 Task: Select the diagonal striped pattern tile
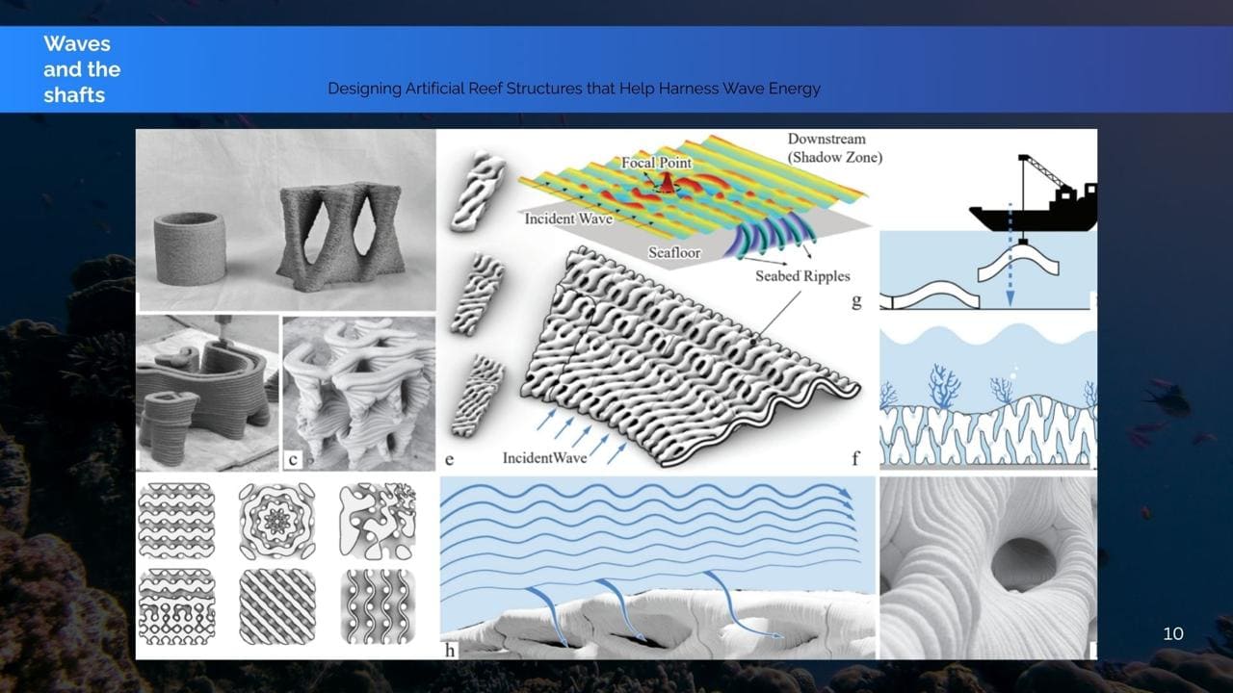(x=276, y=606)
